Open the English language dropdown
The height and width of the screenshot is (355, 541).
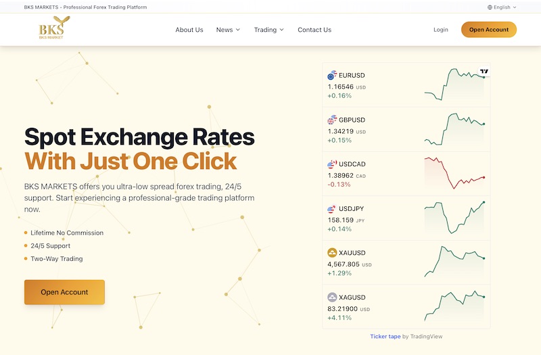tap(502, 7)
